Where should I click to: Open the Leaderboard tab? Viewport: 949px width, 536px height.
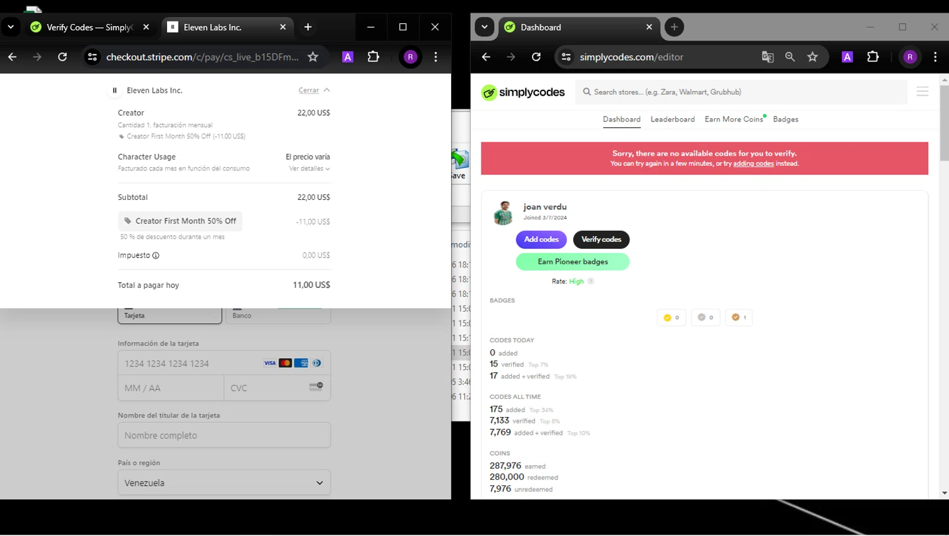(x=673, y=119)
